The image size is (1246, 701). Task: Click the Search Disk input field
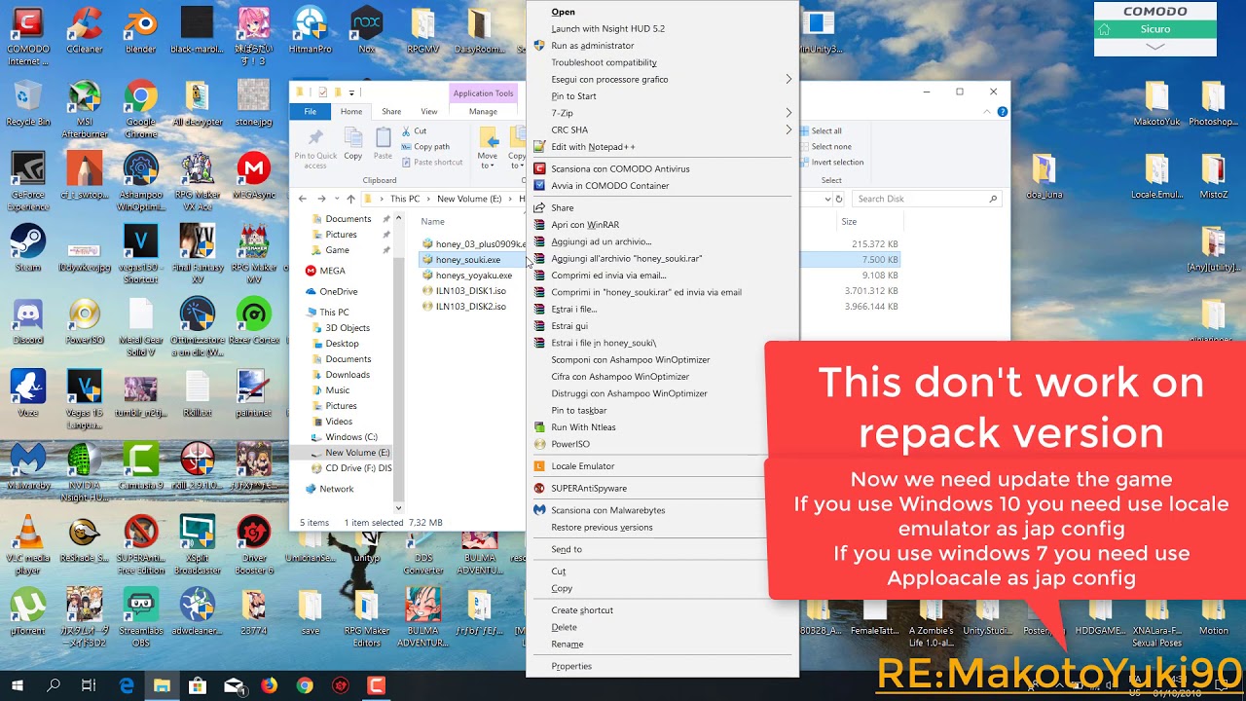[x=926, y=199]
